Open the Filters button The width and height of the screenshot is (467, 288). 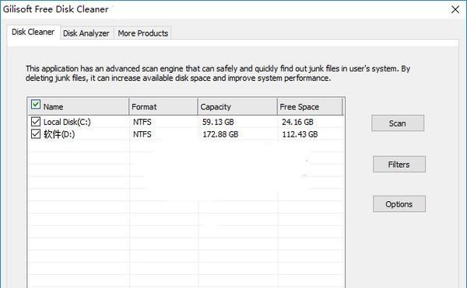[399, 165]
